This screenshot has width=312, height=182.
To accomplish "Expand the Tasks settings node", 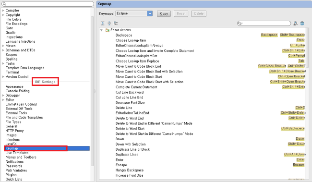I will 3,63.
